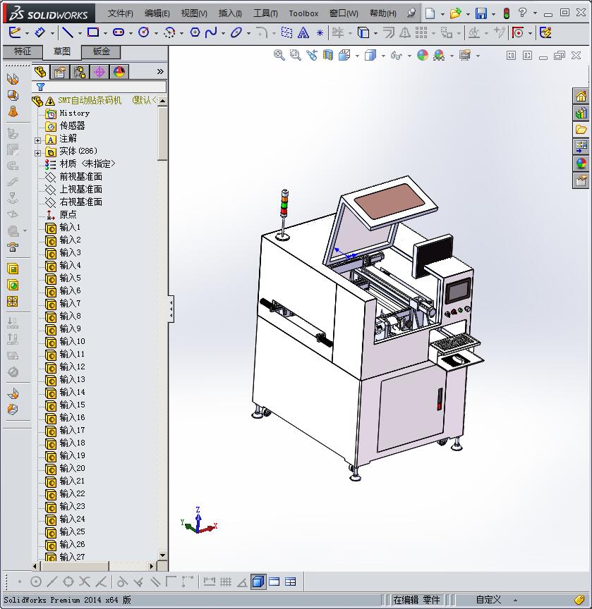Select 前视基准面 in the tree
The image size is (592, 609).
pos(81,177)
